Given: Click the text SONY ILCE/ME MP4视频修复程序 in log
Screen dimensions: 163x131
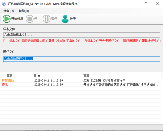Looking at the screenshot, I should pyautogui.click(x=104, y=80).
